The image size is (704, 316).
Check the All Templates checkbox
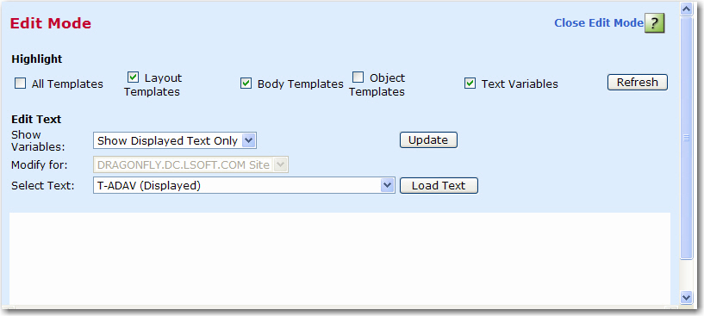click(x=20, y=84)
